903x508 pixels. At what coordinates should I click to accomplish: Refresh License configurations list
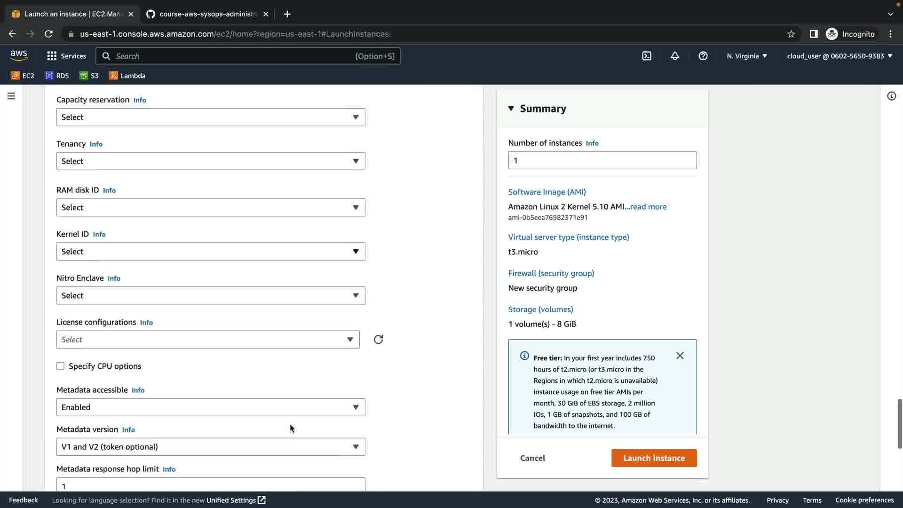(378, 340)
